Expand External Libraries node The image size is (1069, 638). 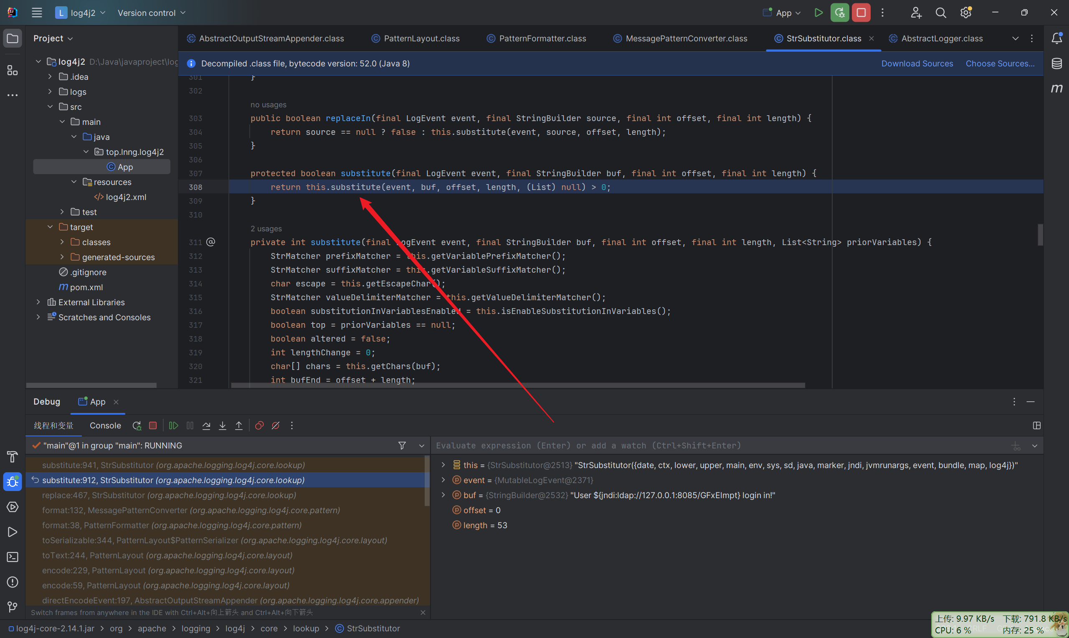[x=38, y=302]
